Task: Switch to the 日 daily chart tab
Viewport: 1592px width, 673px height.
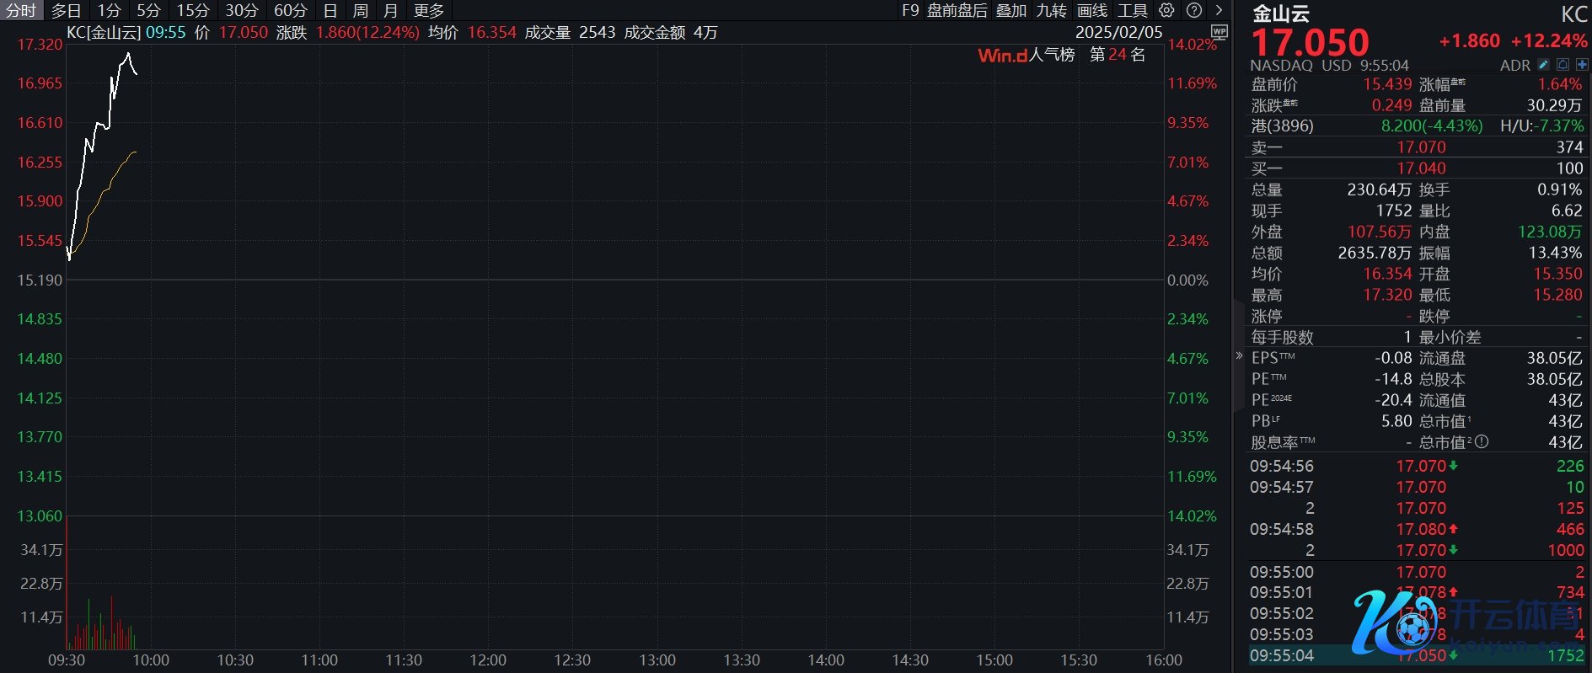Action: click(330, 11)
